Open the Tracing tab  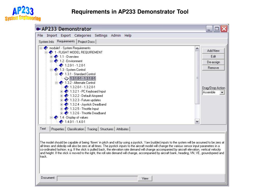pos(92,129)
